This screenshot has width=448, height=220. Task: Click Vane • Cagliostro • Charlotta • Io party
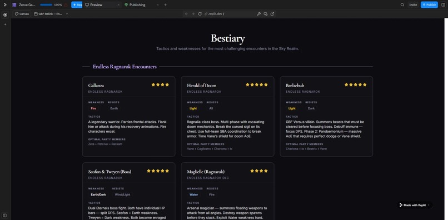point(210,149)
